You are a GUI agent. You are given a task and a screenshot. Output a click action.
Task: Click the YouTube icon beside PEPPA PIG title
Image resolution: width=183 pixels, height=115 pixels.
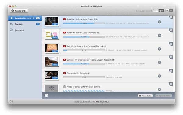point(64,33)
